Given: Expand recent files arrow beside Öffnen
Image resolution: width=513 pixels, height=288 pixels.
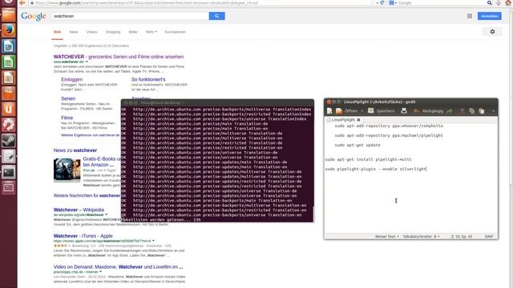Looking at the screenshot, I should pyautogui.click(x=362, y=111).
